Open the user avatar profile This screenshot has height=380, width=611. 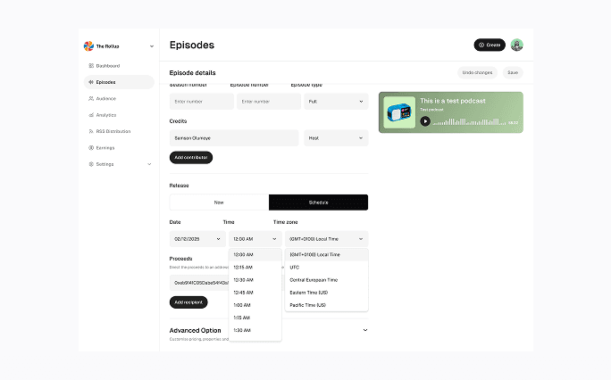517,45
